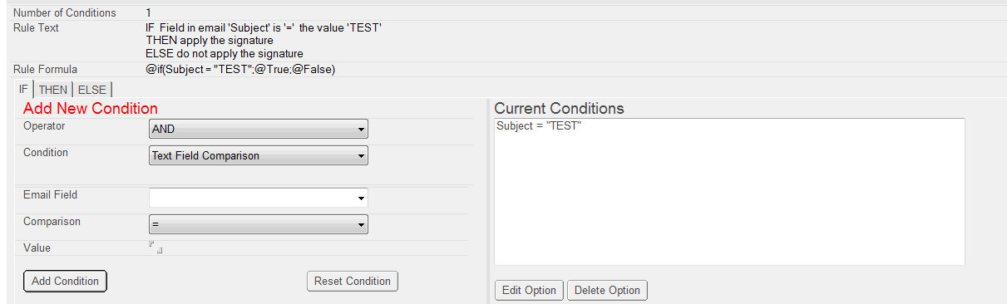Click the Add Condition button
Viewport: 1007px width, 304px height.
(65, 282)
